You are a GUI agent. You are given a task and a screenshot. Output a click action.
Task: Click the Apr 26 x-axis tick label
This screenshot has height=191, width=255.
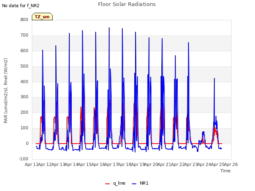coord(231,164)
